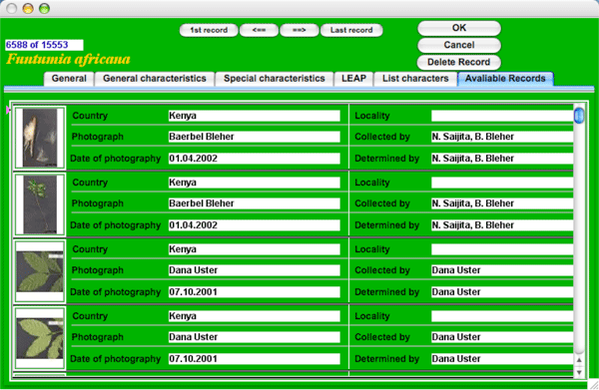599x390 pixels.
Task: Jump to 1st record
Action: pyautogui.click(x=209, y=30)
